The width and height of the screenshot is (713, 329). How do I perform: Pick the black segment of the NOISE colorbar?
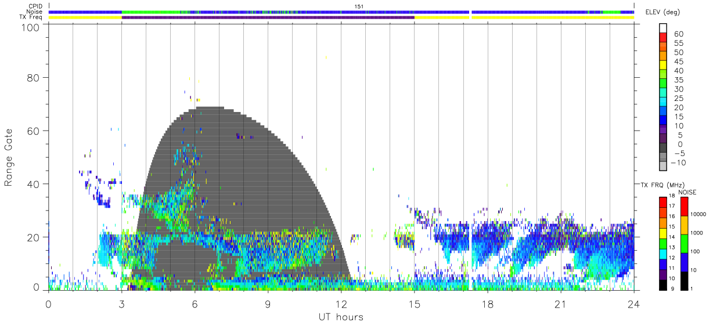click(x=684, y=280)
